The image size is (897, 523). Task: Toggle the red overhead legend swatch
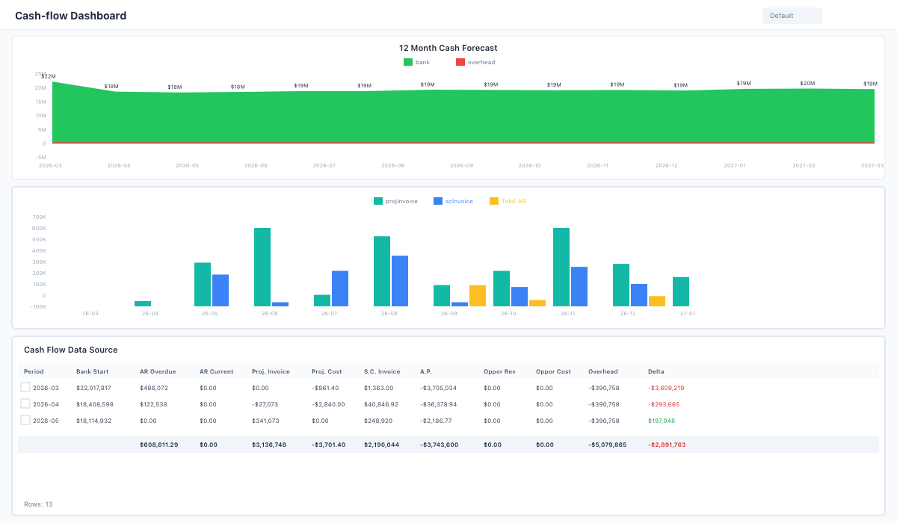460,63
